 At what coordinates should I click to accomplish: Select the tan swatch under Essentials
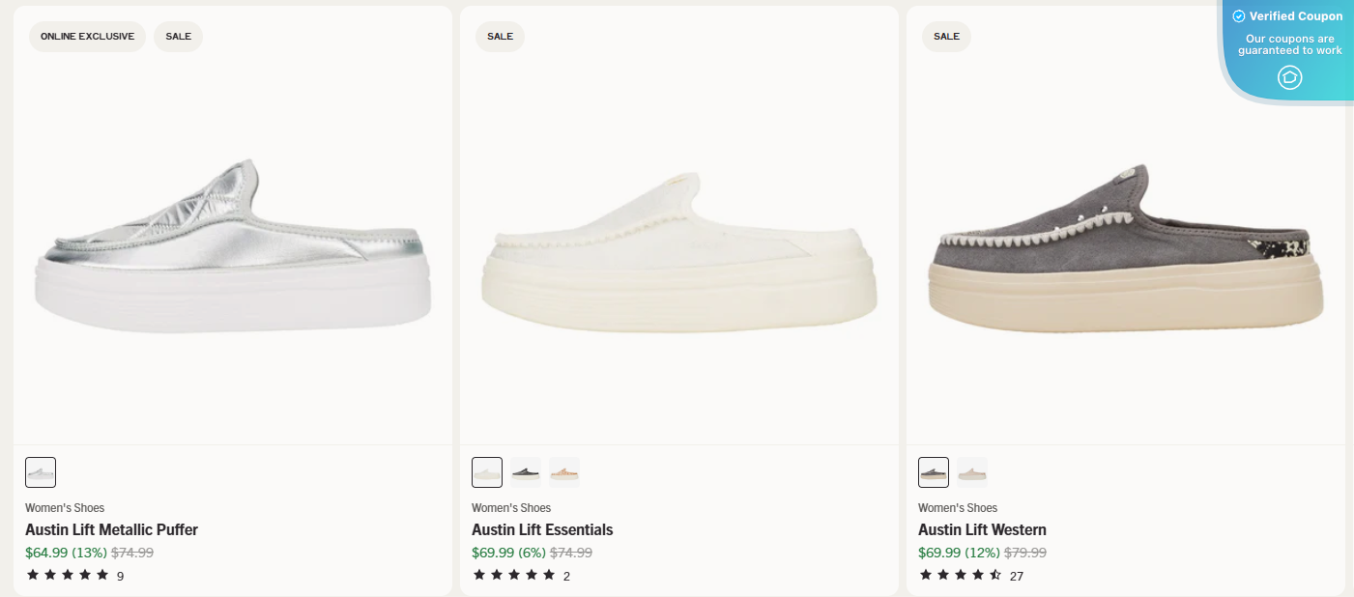(564, 471)
